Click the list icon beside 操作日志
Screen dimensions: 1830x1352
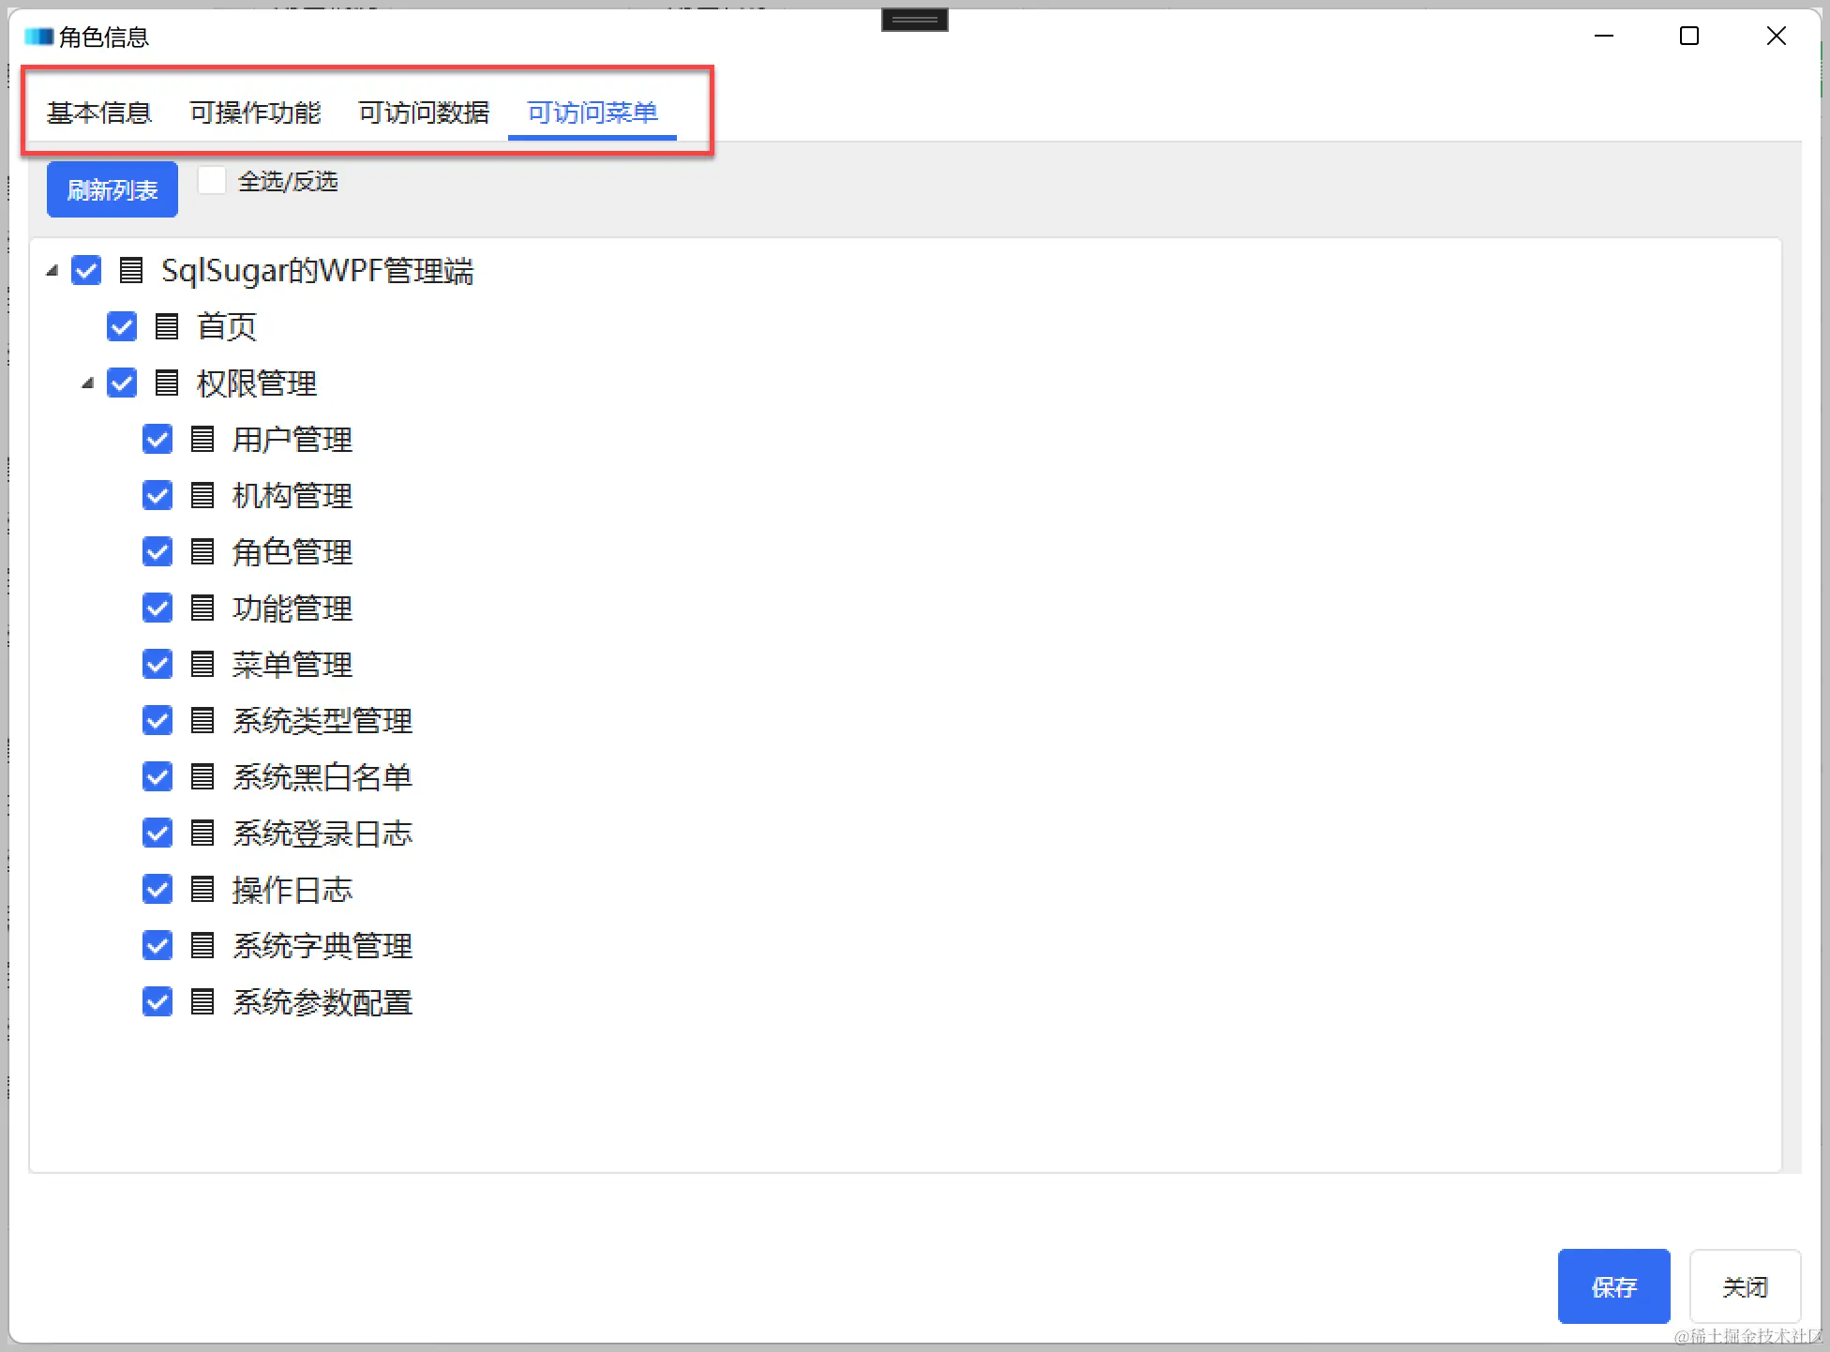pos(202,889)
